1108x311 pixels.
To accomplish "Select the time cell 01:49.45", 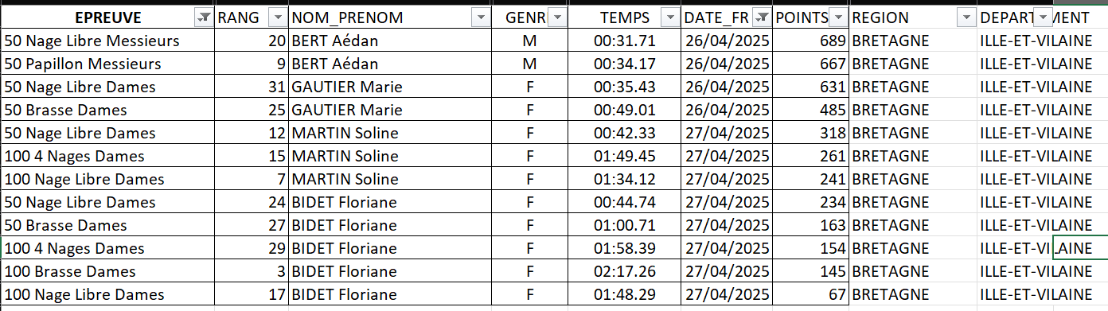I will click(624, 156).
